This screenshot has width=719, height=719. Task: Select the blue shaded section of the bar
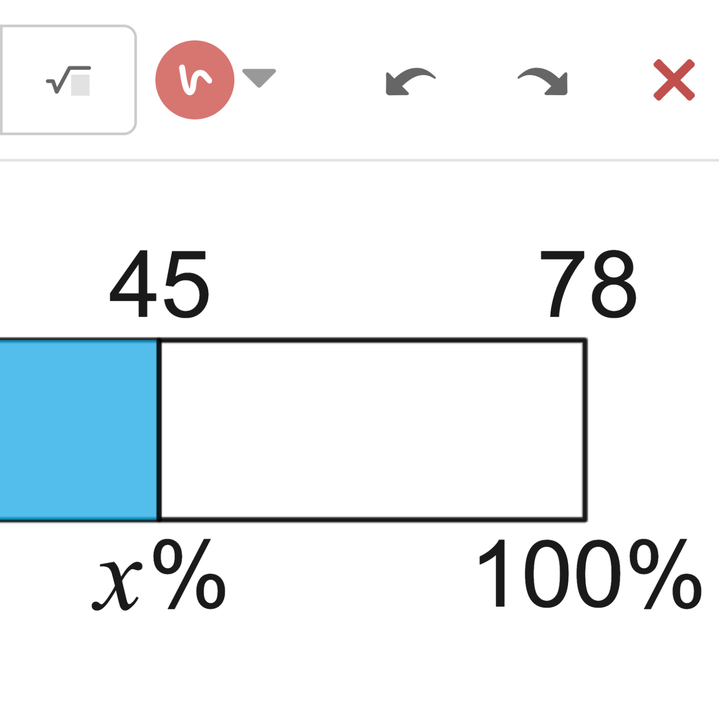click(79, 430)
